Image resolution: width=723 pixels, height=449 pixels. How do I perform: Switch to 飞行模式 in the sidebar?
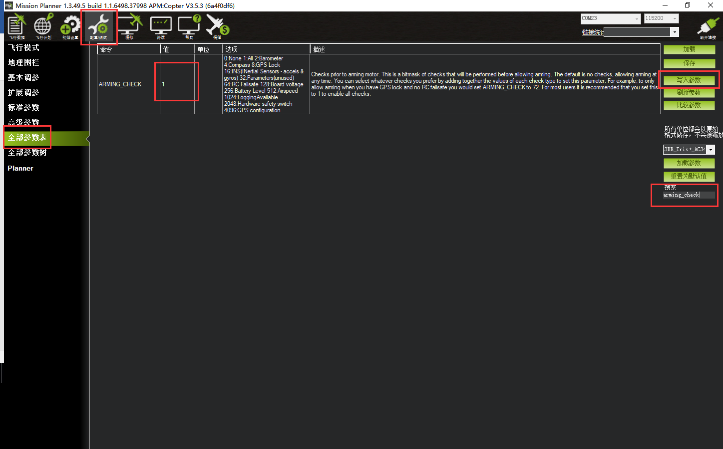[x=23, y=48]
